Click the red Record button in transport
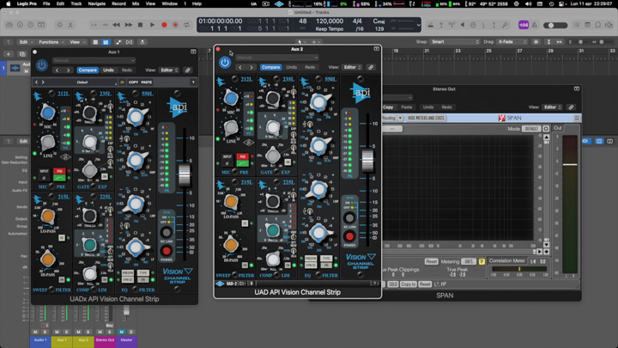Viewport: 618px width, 348px height. click(164, 25)
